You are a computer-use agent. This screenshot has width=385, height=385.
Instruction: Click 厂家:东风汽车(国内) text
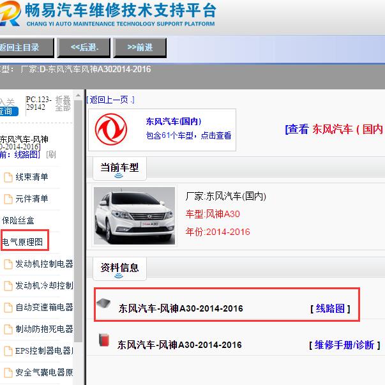pyautogui.click(x=226, y=196)
